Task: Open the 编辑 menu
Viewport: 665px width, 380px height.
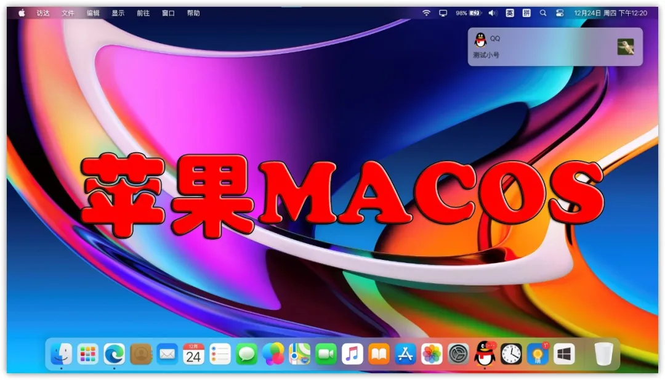Action: [x=93, y=13]
